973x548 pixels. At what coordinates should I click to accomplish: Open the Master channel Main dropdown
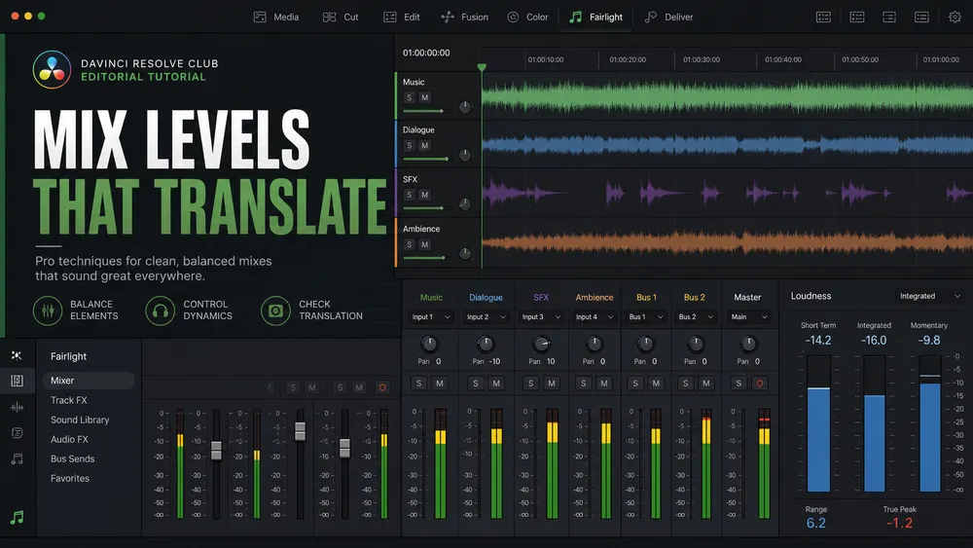pyautogui.click(x=749, y=316)
